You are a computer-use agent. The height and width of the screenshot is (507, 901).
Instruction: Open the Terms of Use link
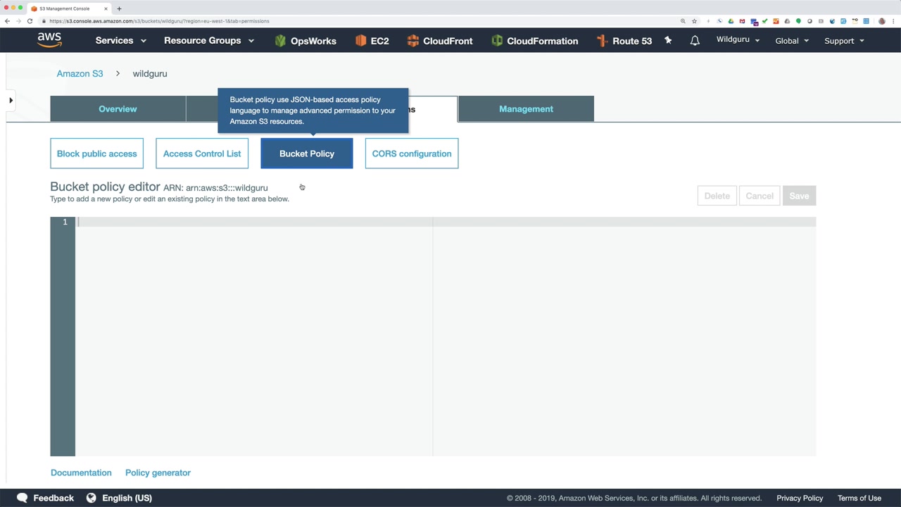pyautogui.click(x=859, y=498)
